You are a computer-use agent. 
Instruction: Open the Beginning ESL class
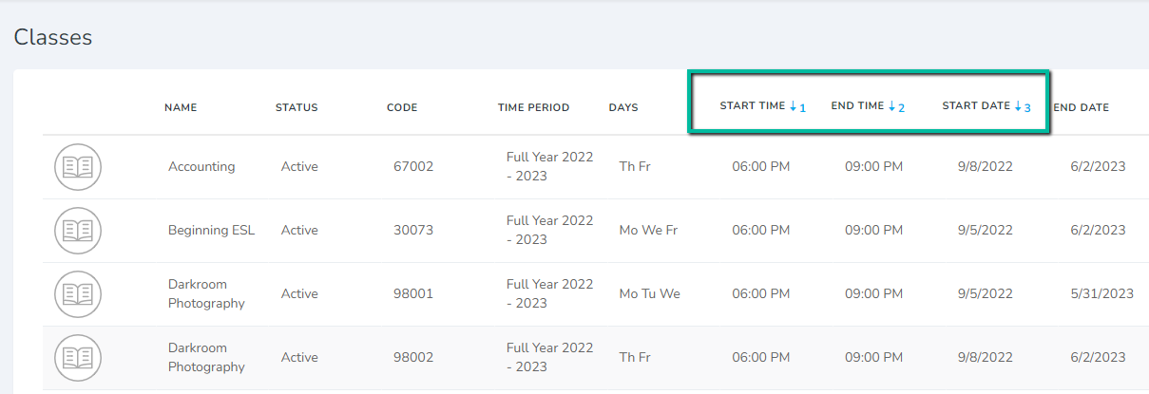click(x=212, y=230)
